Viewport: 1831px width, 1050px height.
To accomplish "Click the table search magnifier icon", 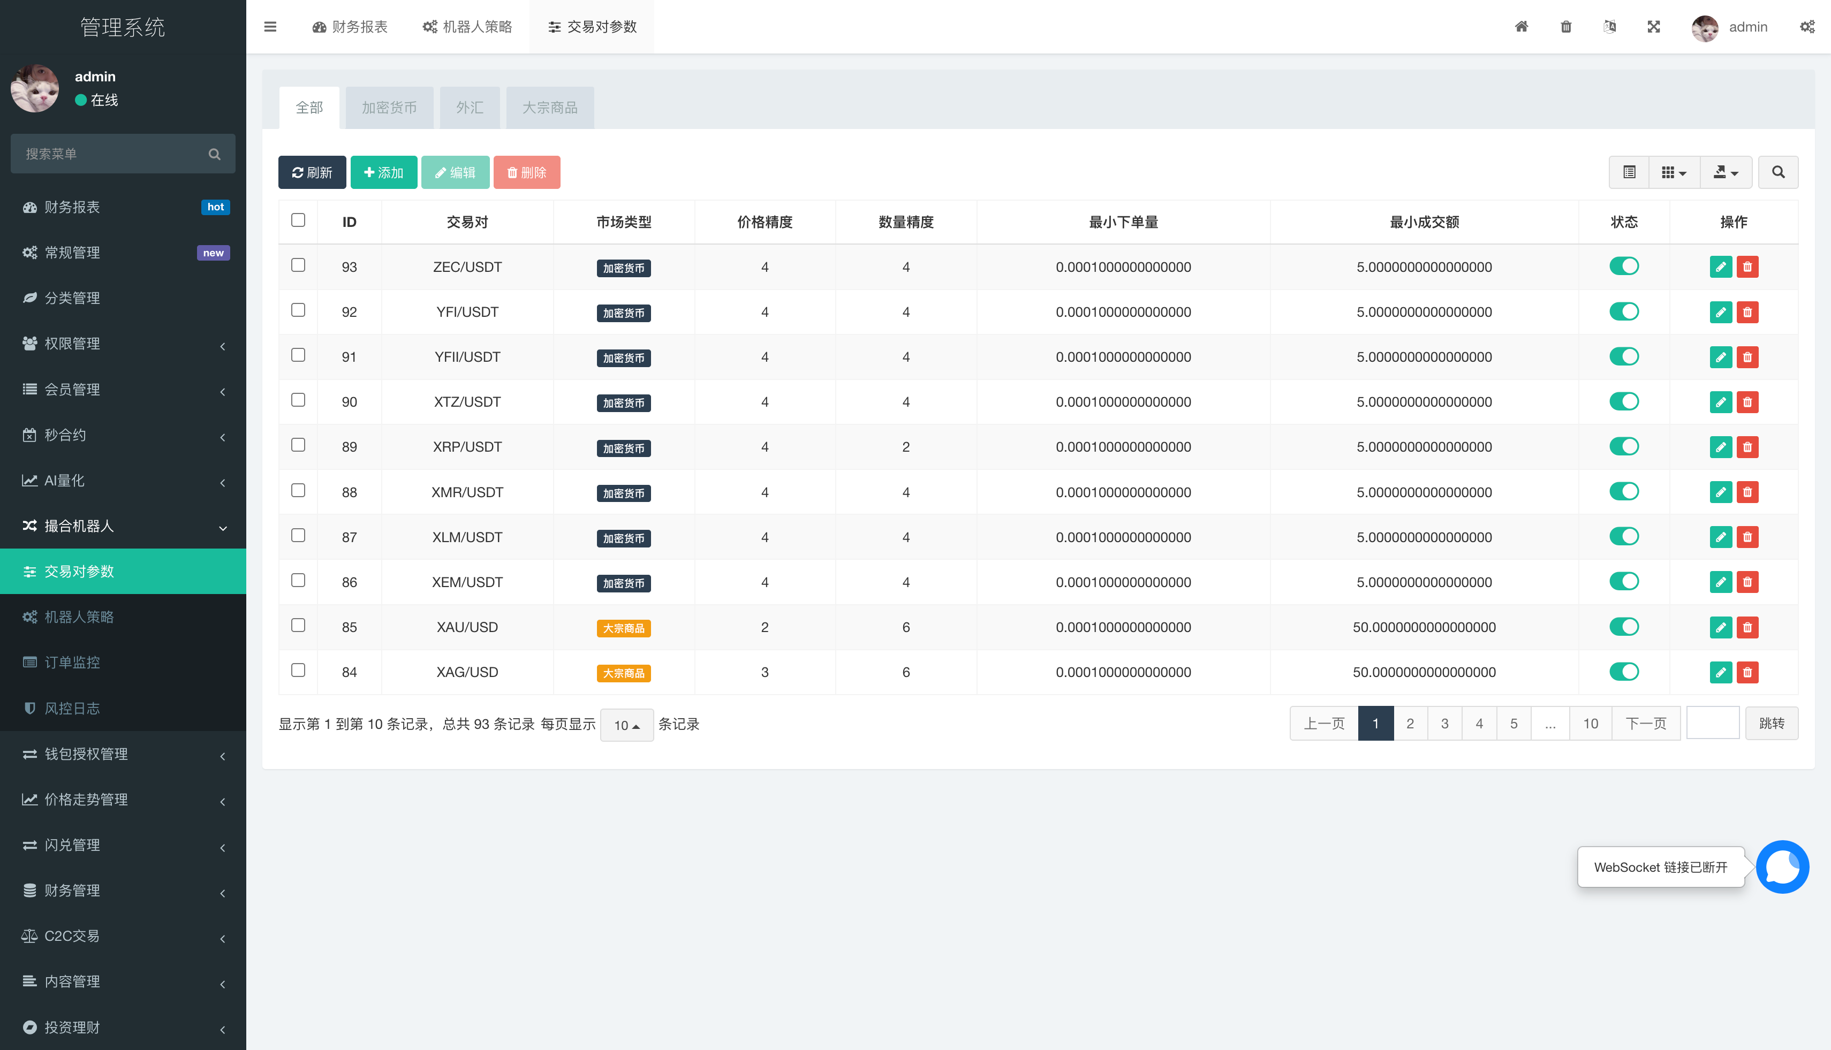I will [x=1777, y=172].
